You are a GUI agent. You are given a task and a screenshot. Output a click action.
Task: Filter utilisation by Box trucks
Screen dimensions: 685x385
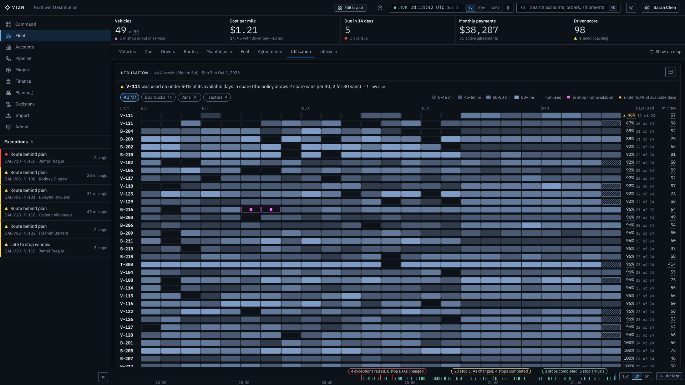pyautogui.click(x=158, y=97)
